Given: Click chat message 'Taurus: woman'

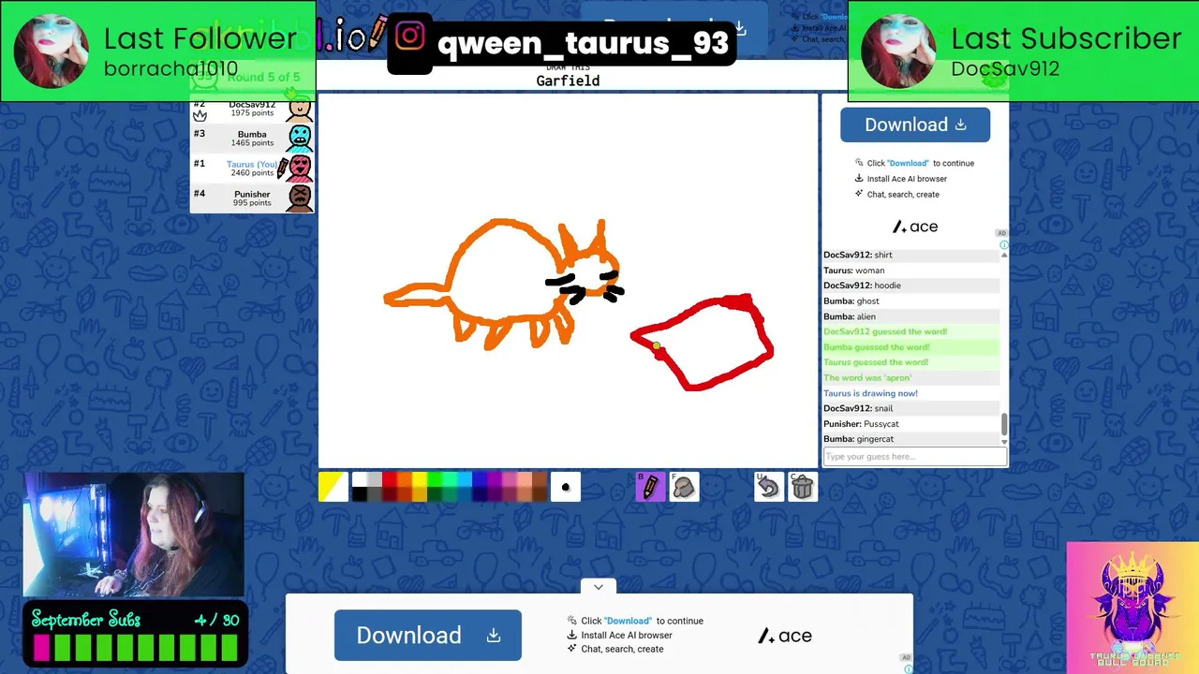Looking at the screenshot, I should click(853, 271).
